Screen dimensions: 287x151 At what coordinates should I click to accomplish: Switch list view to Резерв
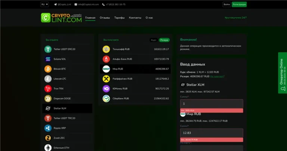click(164, 40)
